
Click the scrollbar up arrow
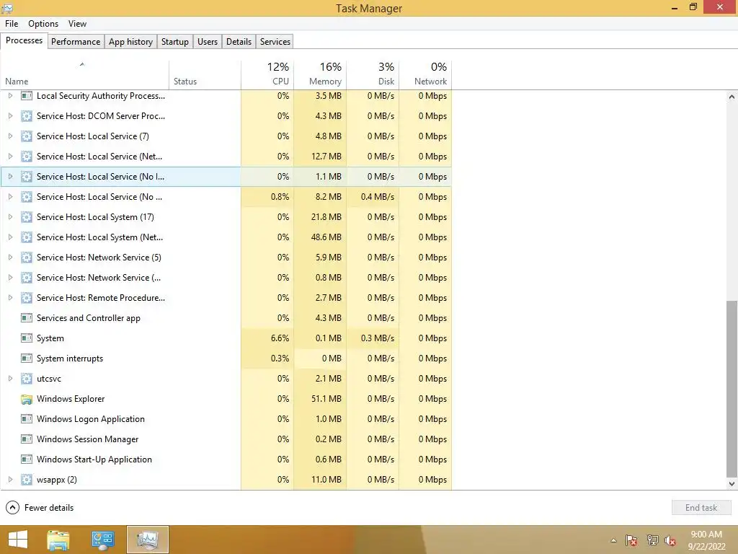coord(732,97)
